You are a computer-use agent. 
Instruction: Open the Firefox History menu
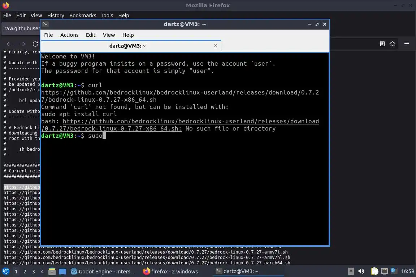[56, 16]
